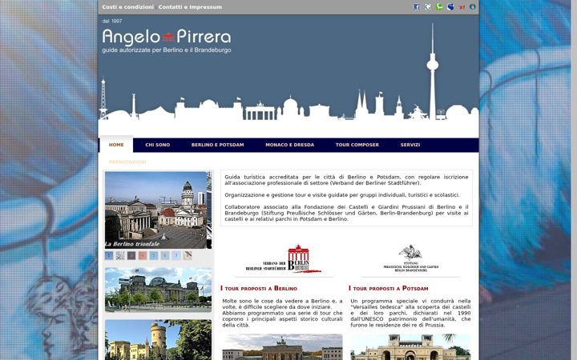577x360 pixels.
Task: Click the dark blue round social icon
Action: tap(450, 6)
